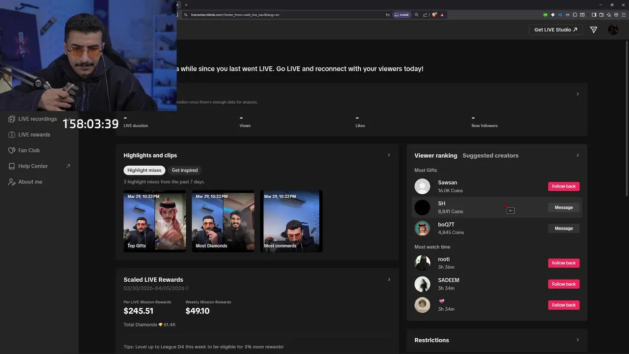The width and height of the screenshot is (629, 354).
Task: Follow back rooti
Action: [x=564, y=263]
